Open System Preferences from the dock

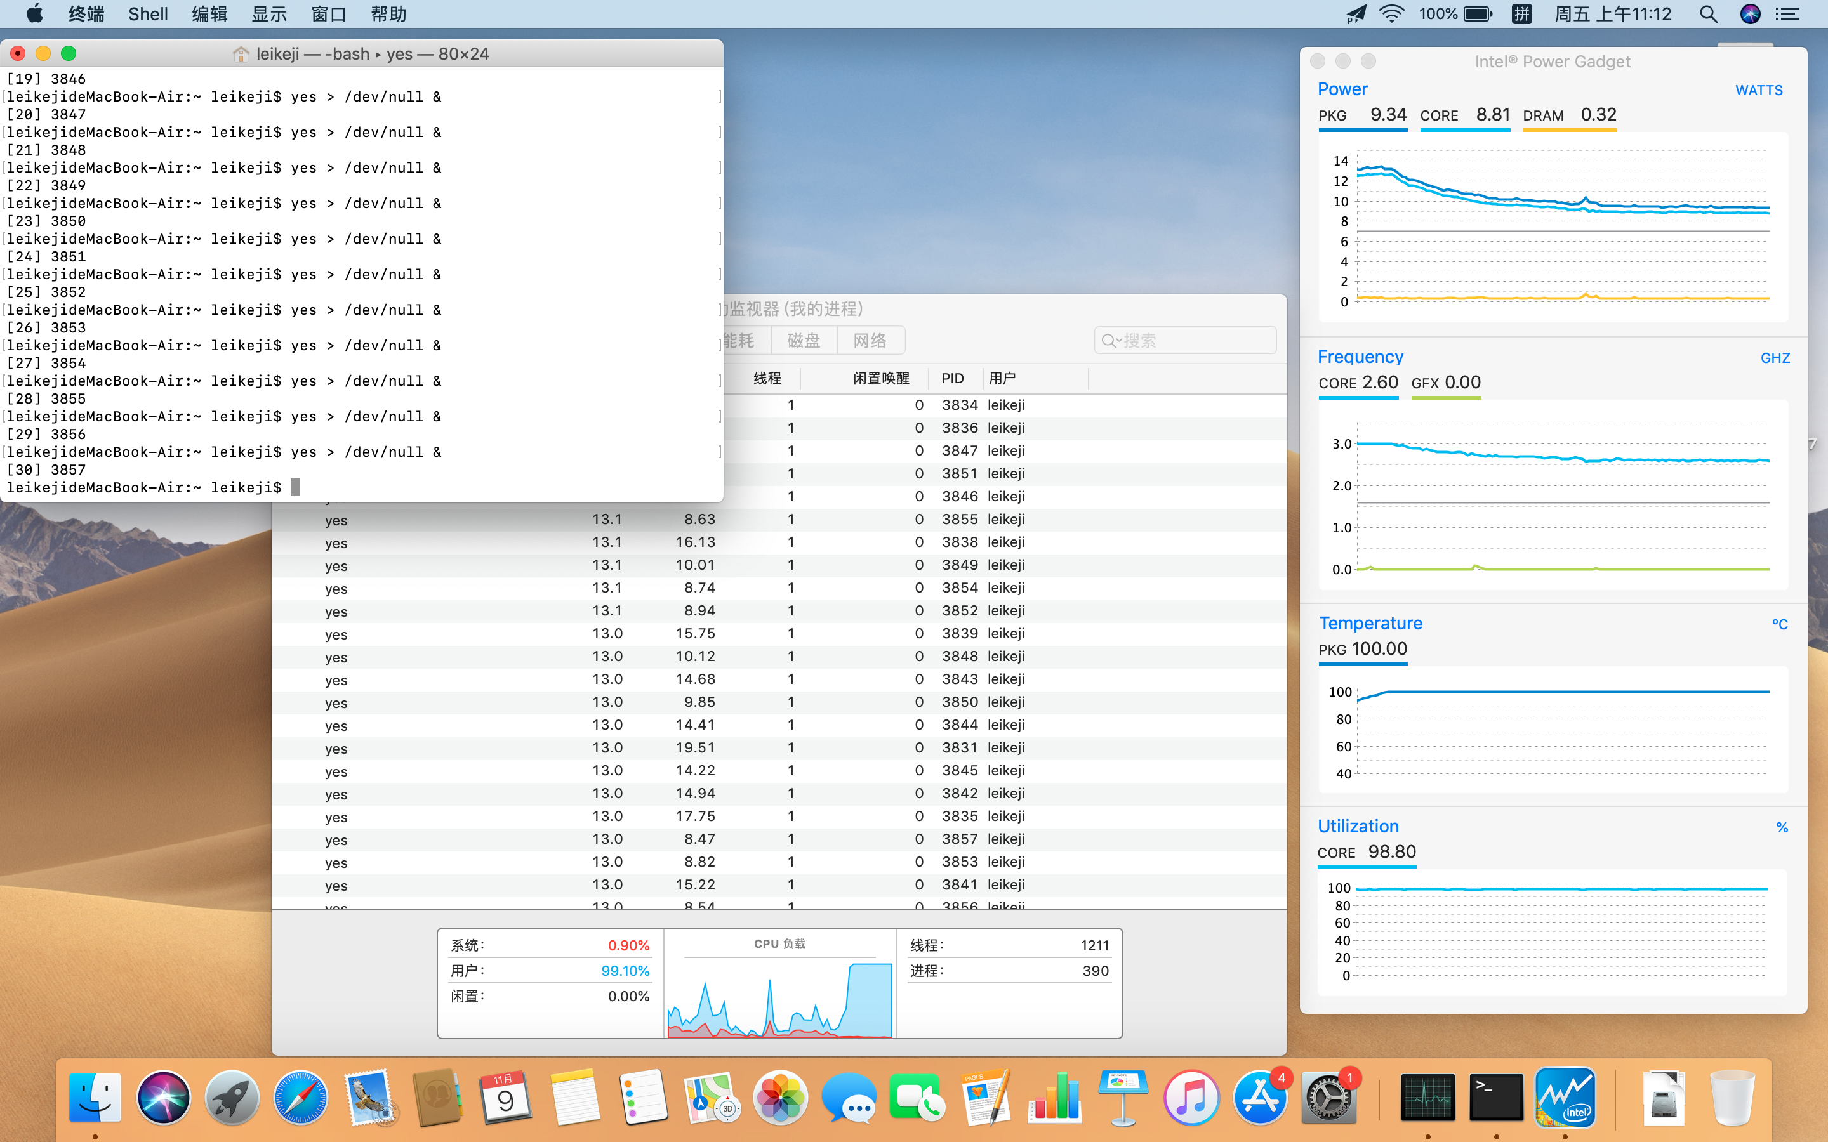tap(1328, 1098)
